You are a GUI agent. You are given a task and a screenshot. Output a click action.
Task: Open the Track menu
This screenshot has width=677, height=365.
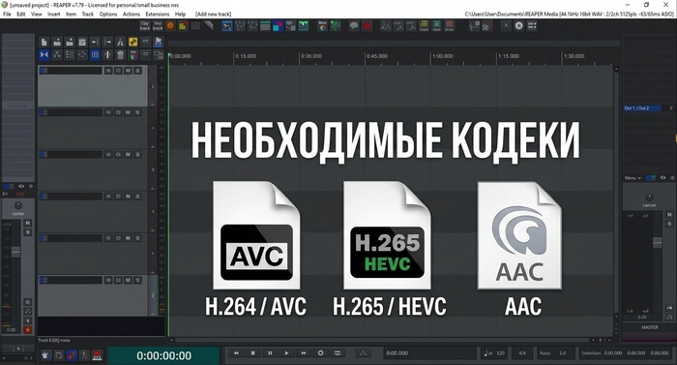click(x=88, y=14)
